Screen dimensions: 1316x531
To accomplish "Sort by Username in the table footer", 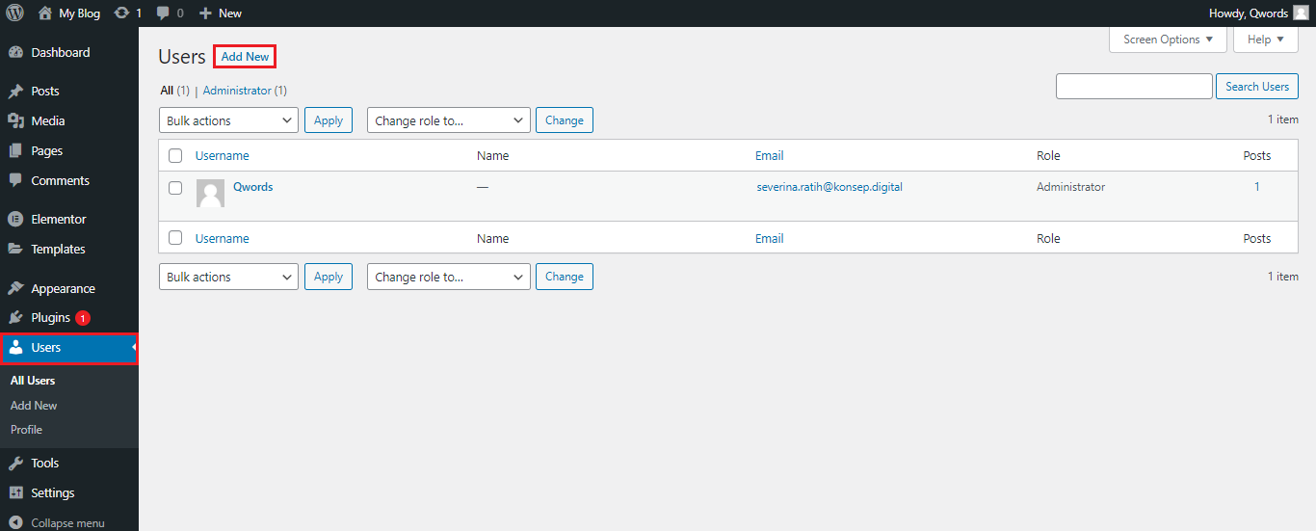I will coord(222,238).
